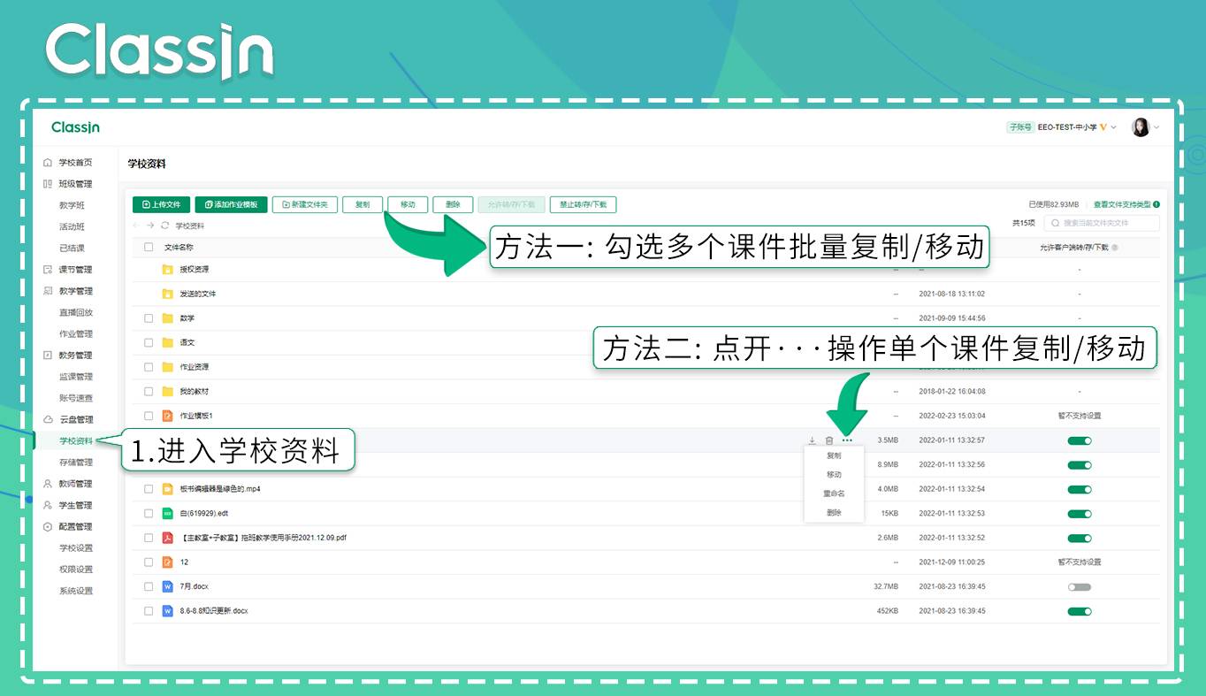The width and height of the screenshot is (1206, 696).
Task: Open 班级管理 section in sidebar
Action: click(x=75, y=184)
